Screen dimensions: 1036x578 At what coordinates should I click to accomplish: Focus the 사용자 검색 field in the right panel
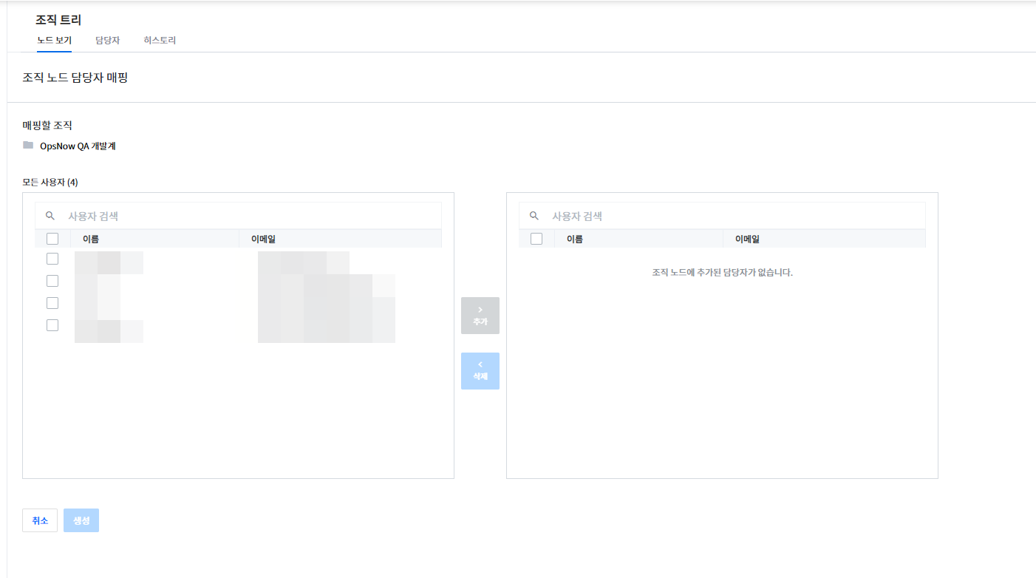point(735,216)
